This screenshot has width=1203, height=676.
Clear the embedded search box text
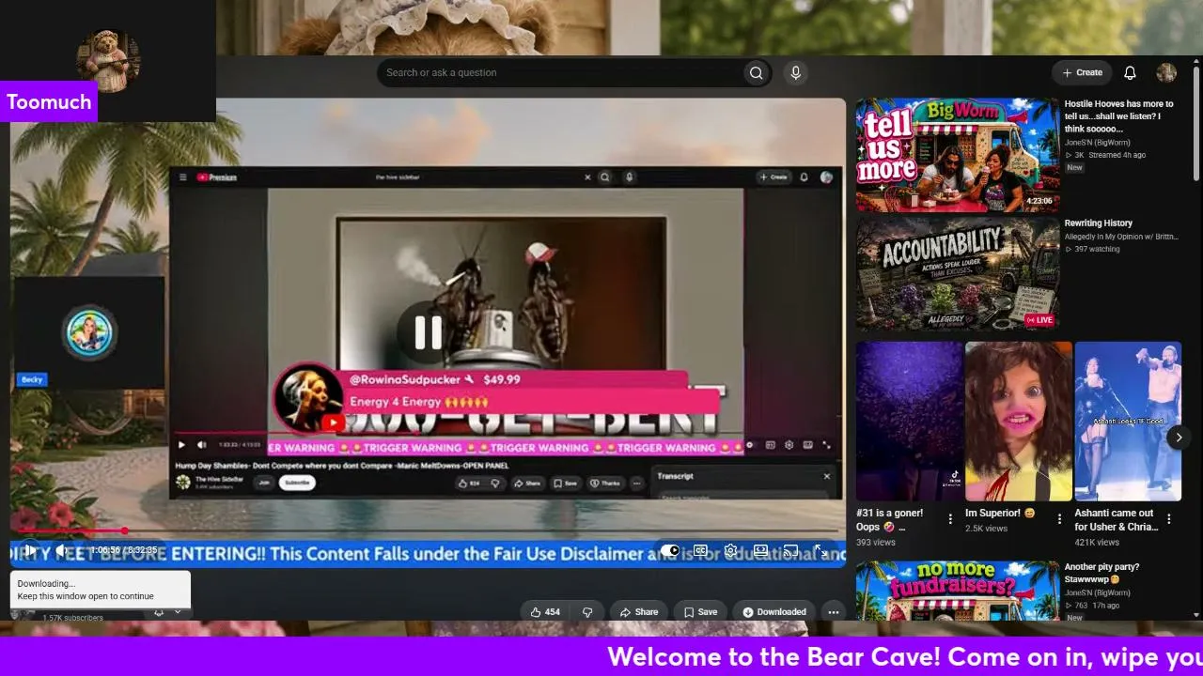pyautogui.click(x=588, y=177)
